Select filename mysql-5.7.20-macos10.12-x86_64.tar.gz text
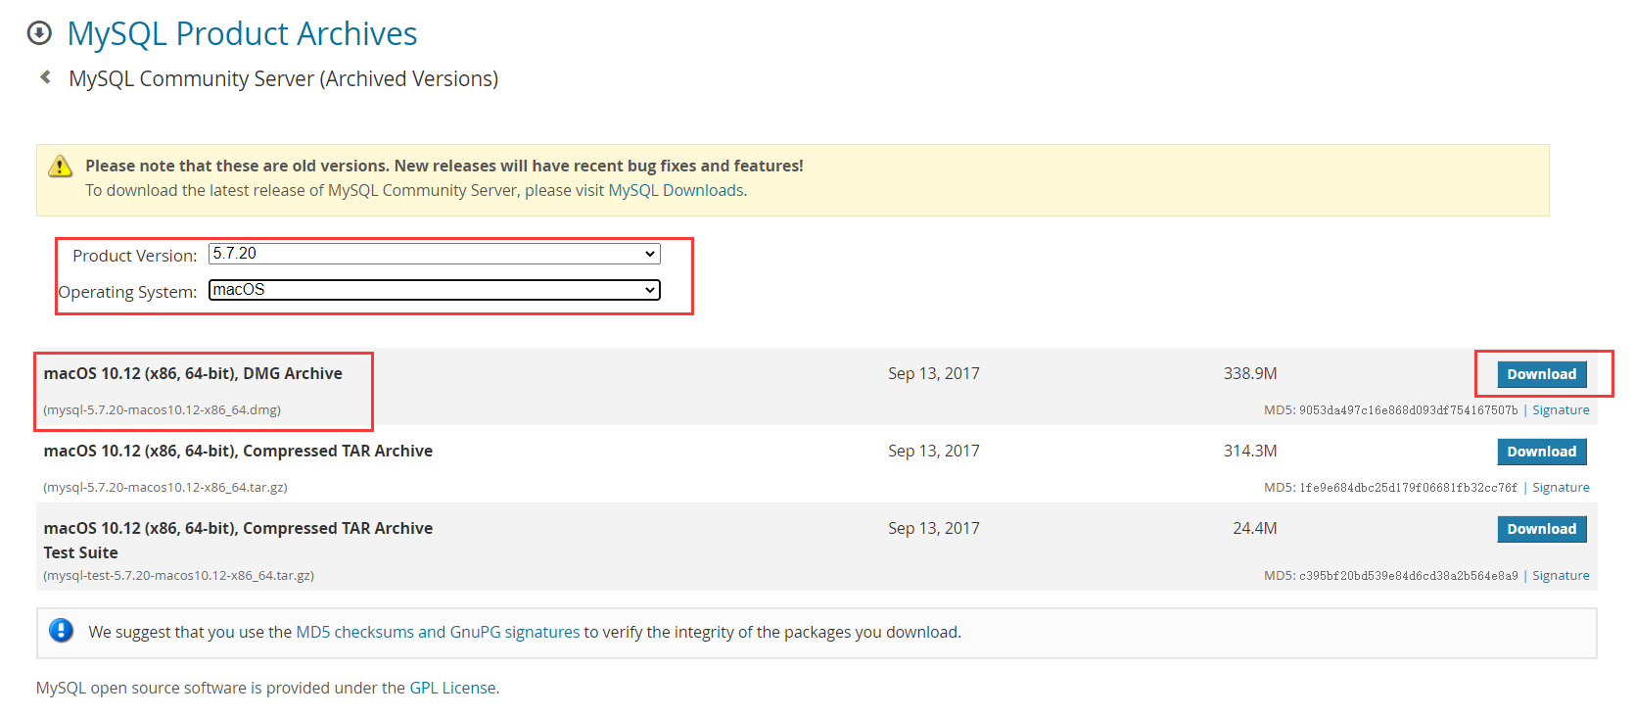 click(x=165, y=488)
